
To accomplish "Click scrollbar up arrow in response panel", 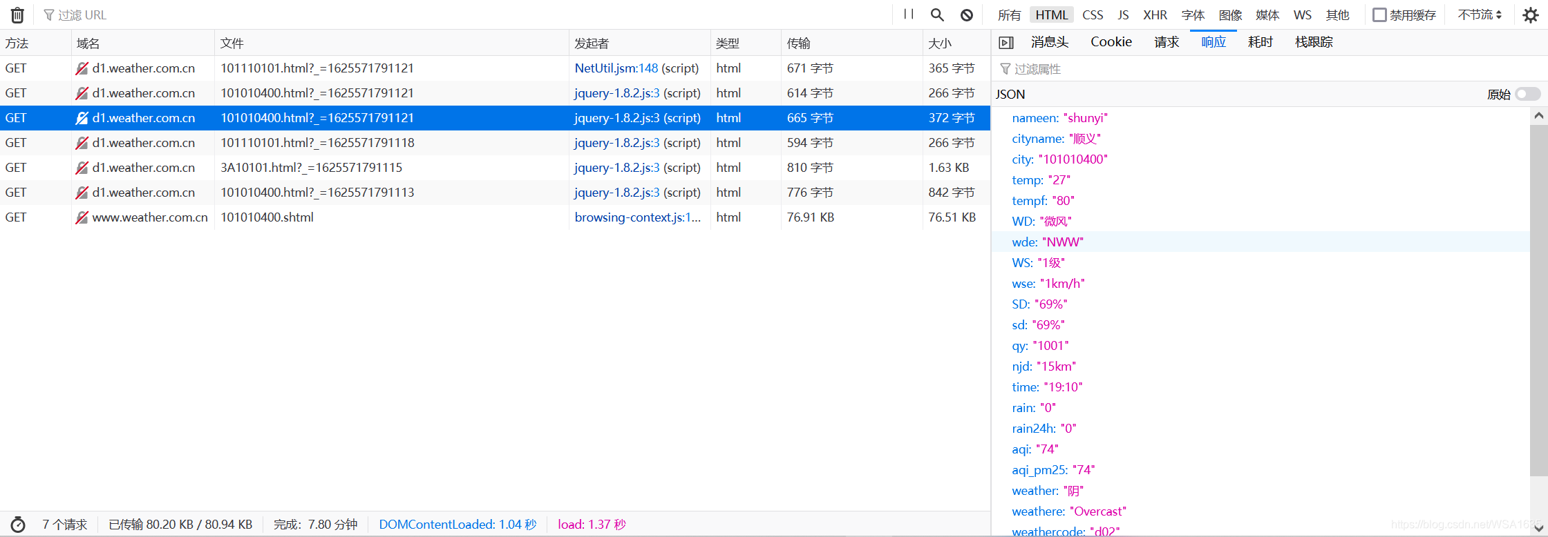I will tap(1538, 116).
